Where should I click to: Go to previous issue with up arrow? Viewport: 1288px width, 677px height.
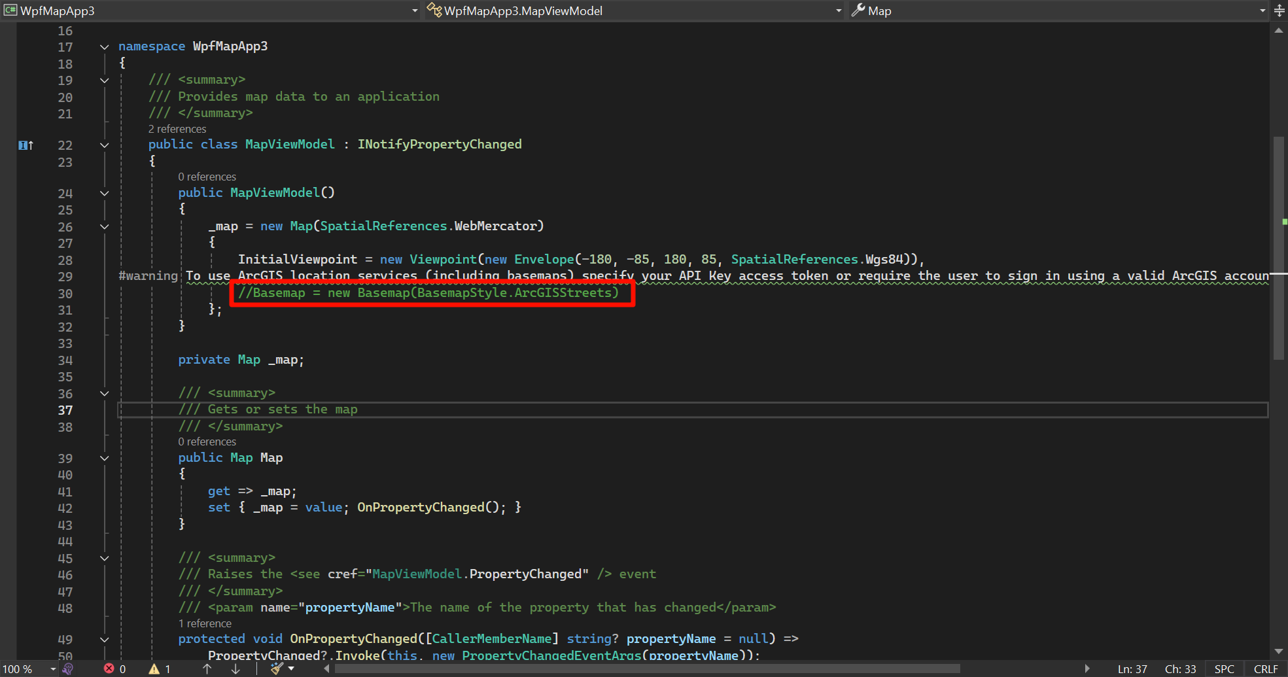(207, 668)
